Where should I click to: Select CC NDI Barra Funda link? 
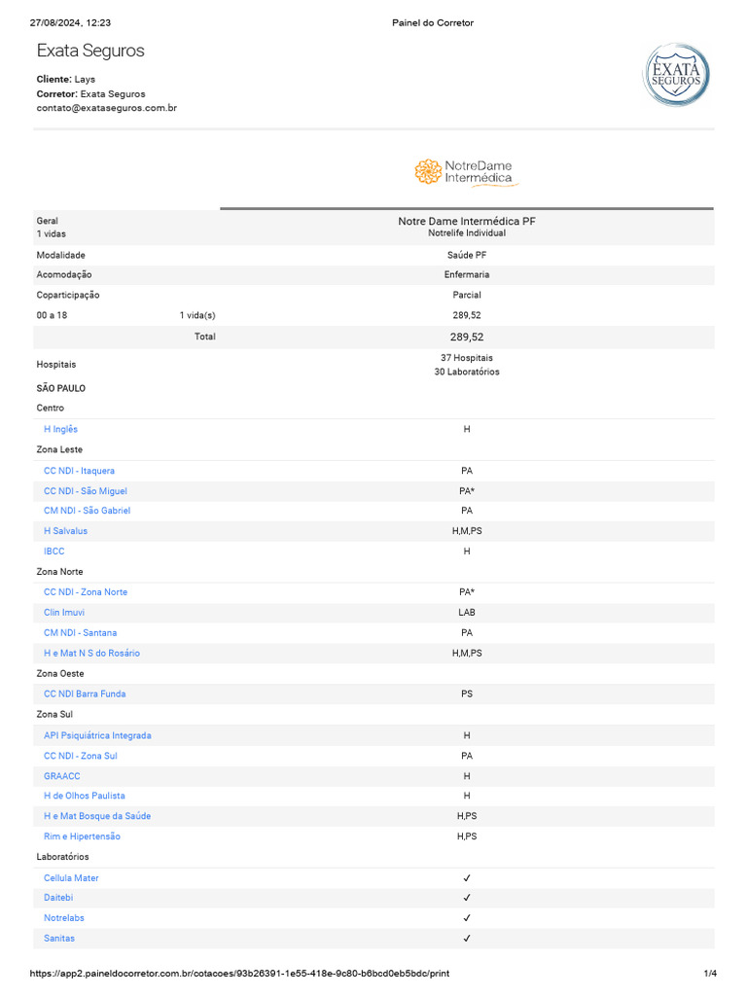click(x=85, y=694)
